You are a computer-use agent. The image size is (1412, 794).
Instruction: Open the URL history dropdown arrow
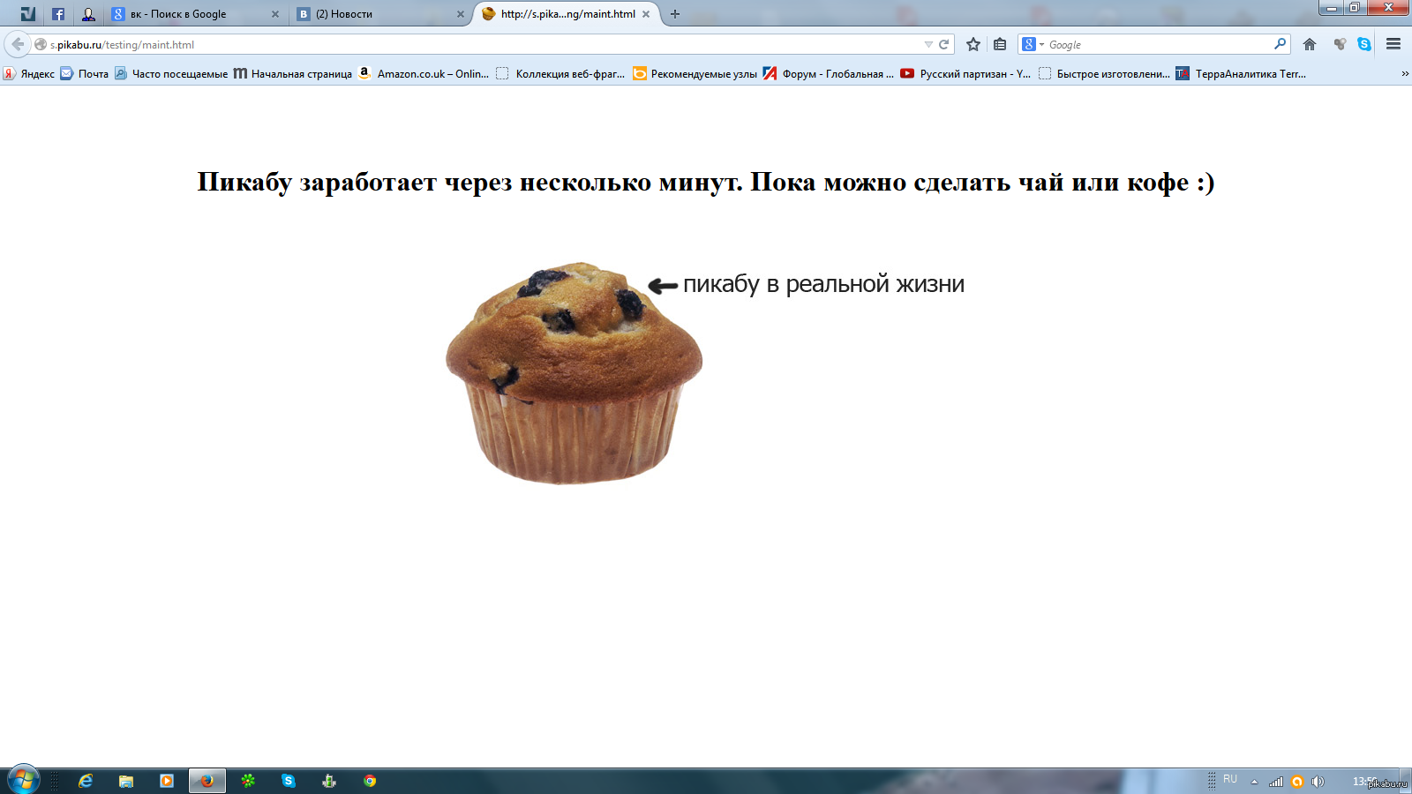[928, 44]
